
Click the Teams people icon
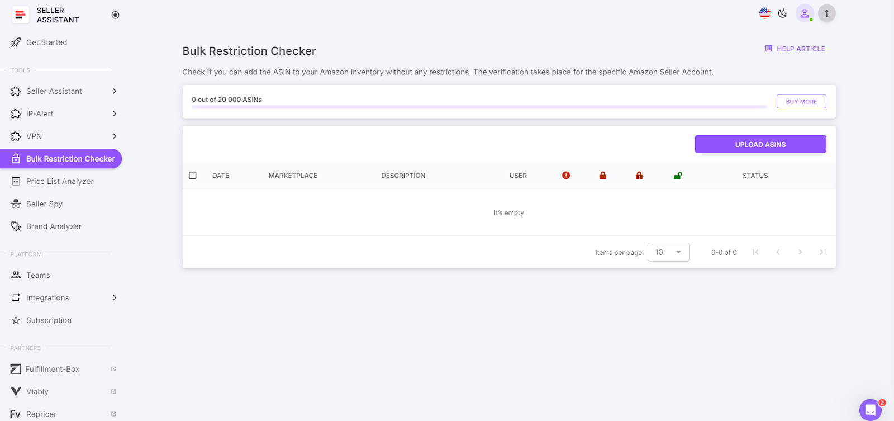16,275
